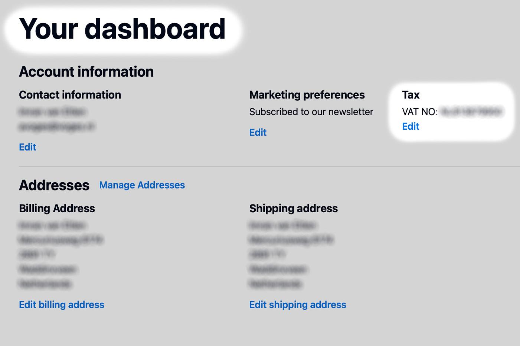Image resolution: width=520 pixels, height=346 pixels.
Task: Click Edit under Contact information
Action: [27, 147]
